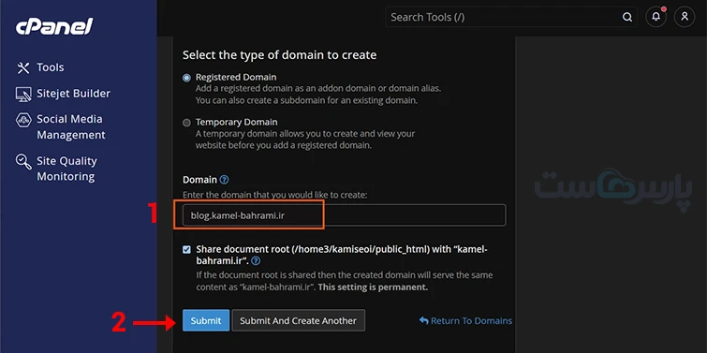
Task: Click the Site Quality Monitoring magnifier icon
Action: click(x=23, y=161)
